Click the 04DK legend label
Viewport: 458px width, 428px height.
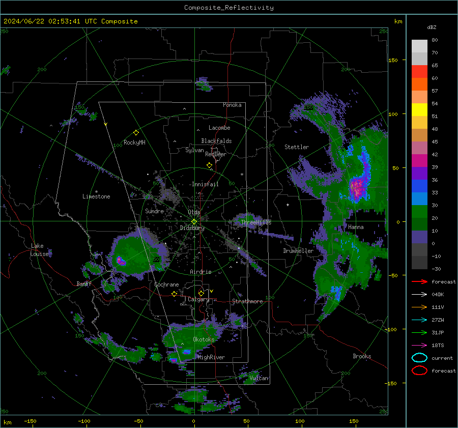[438, 295]
